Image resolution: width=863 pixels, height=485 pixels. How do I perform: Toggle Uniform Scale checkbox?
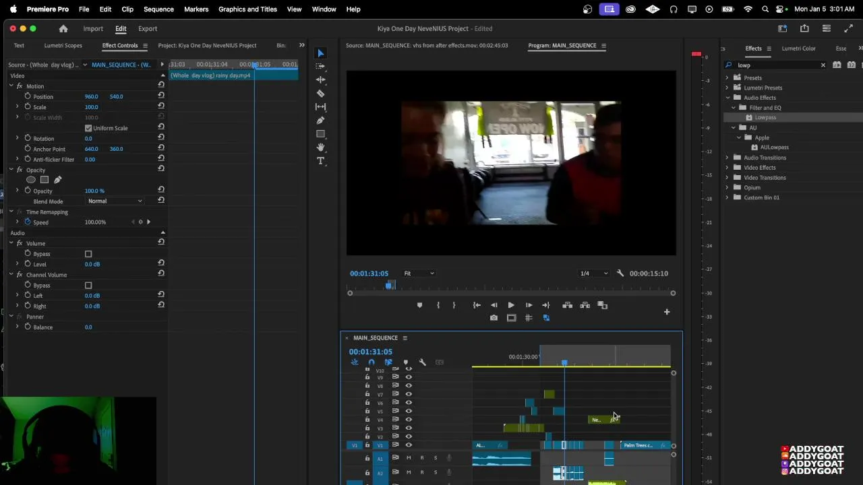coord(88,128)
